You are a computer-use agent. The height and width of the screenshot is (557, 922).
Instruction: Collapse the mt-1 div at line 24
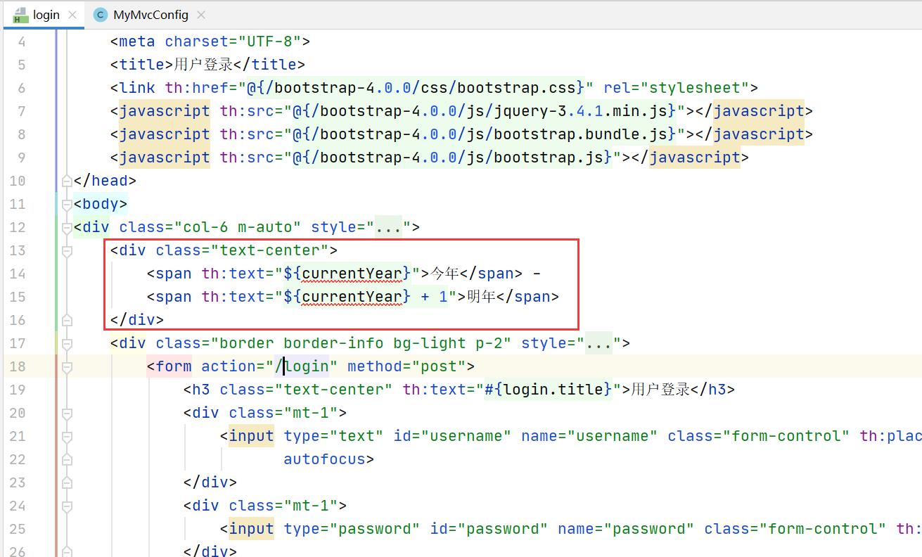click(67, 506)
